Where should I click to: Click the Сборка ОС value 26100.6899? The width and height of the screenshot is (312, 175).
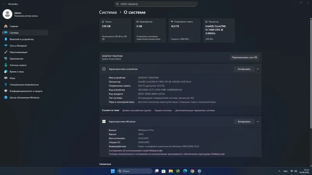coord(144,142)
